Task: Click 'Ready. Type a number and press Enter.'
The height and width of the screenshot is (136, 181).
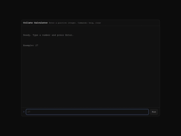Action: pos(48,35)
